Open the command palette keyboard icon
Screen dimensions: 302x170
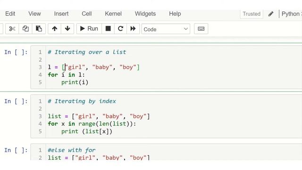pyautogui.click(x=201, y=29)
